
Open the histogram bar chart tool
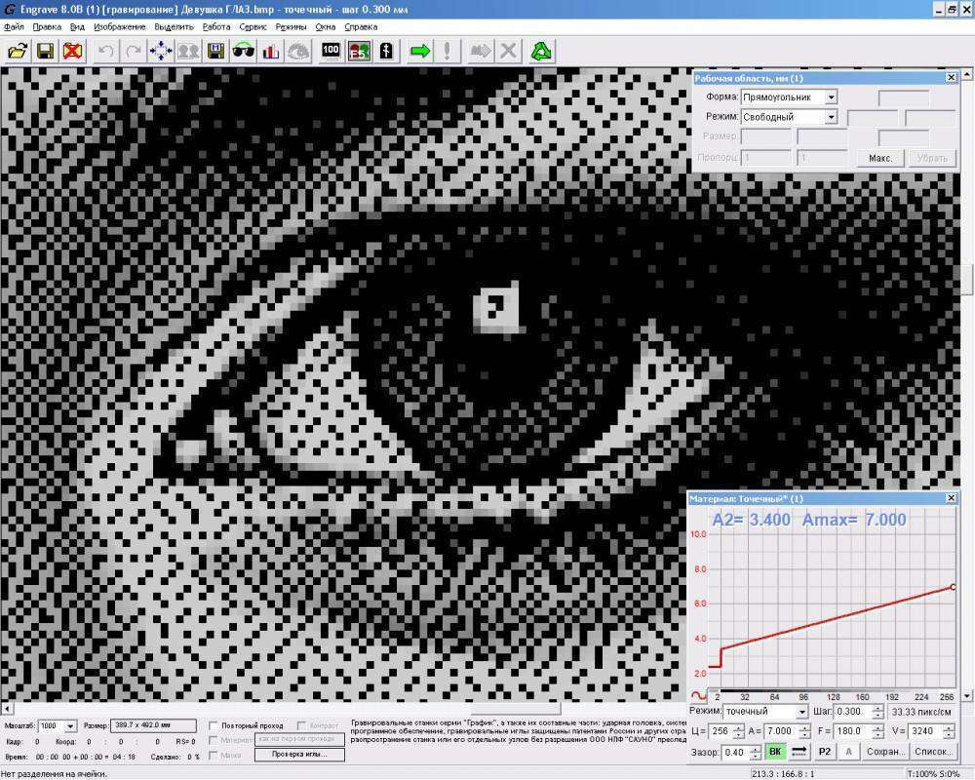[271, 51]
